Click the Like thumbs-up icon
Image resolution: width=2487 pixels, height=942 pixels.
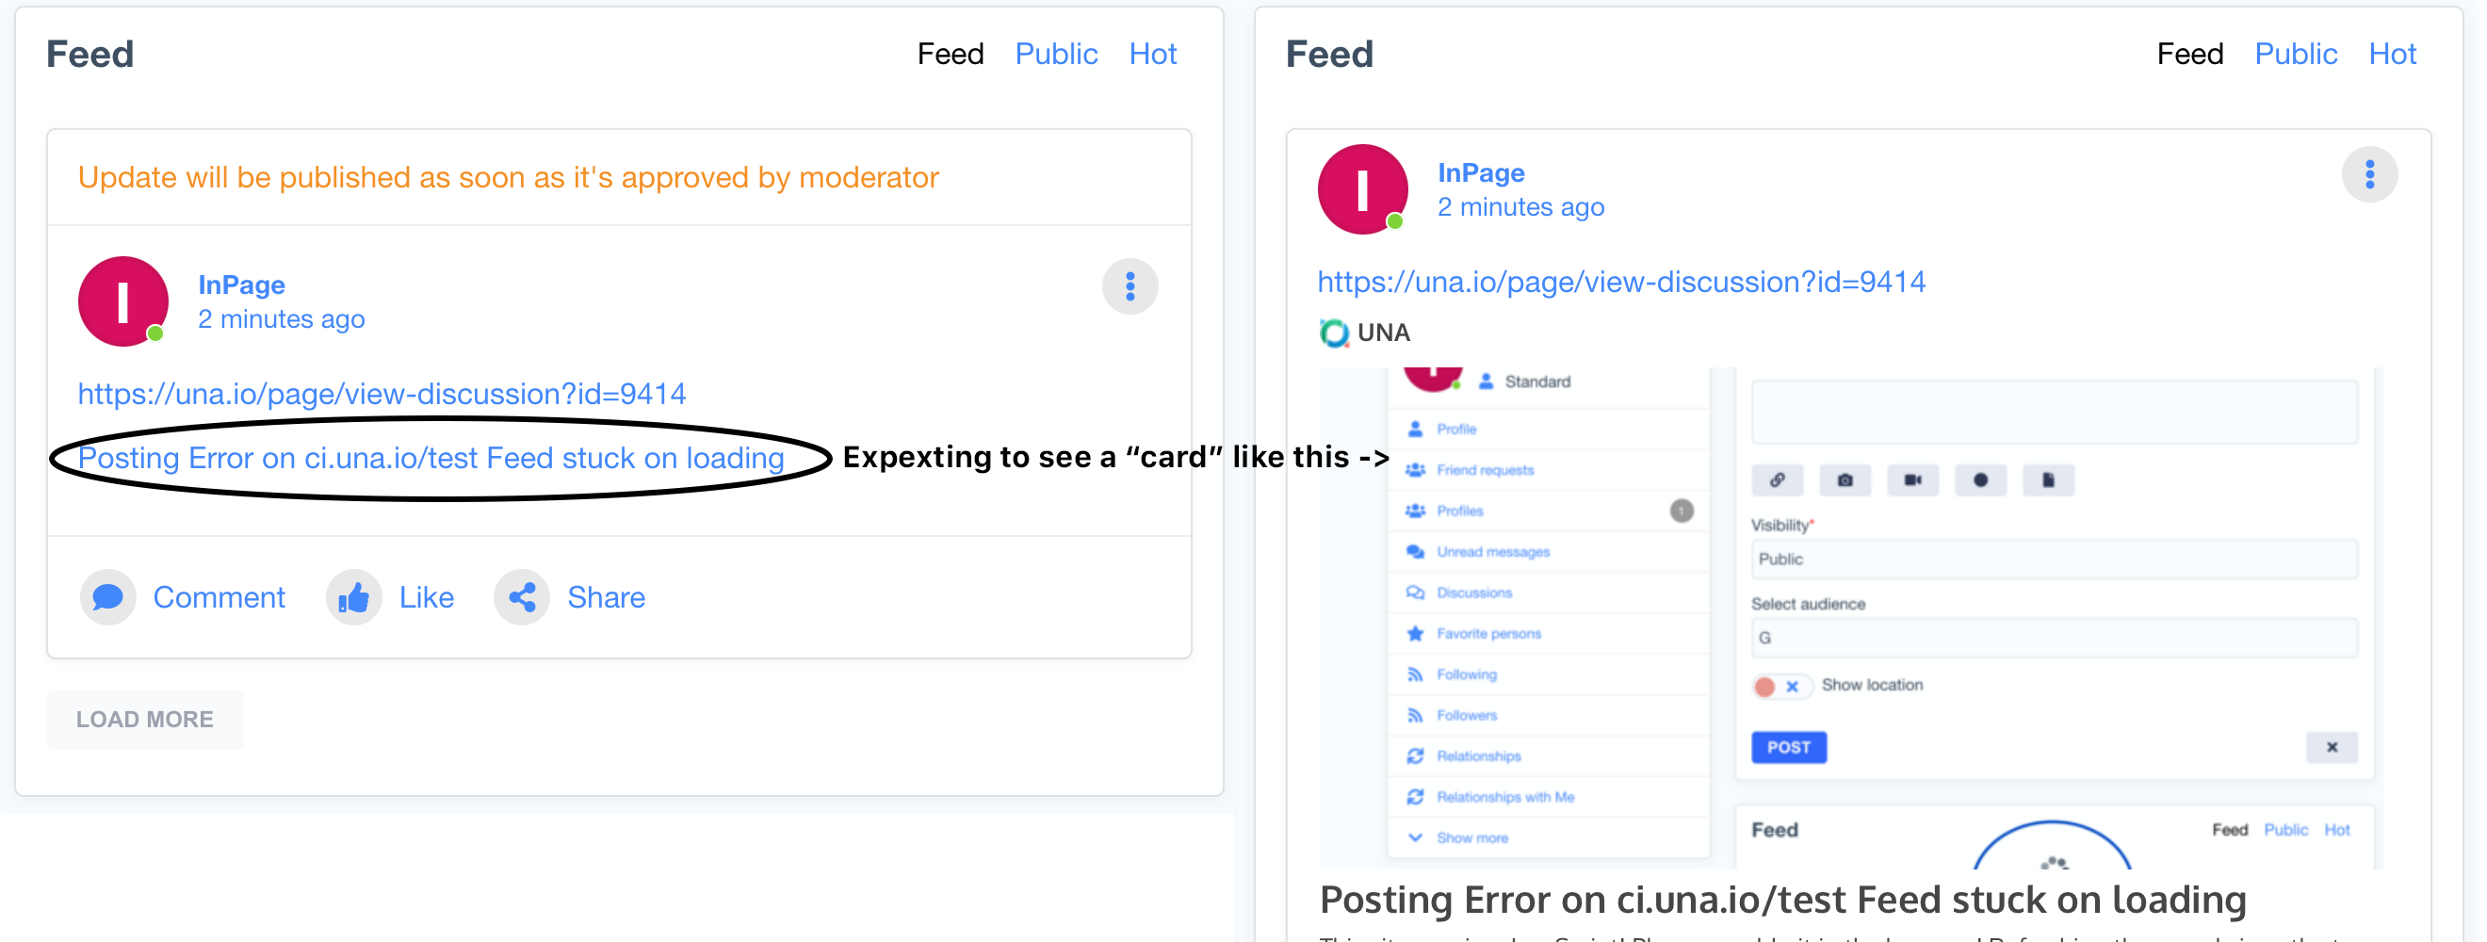pos(353,597)
